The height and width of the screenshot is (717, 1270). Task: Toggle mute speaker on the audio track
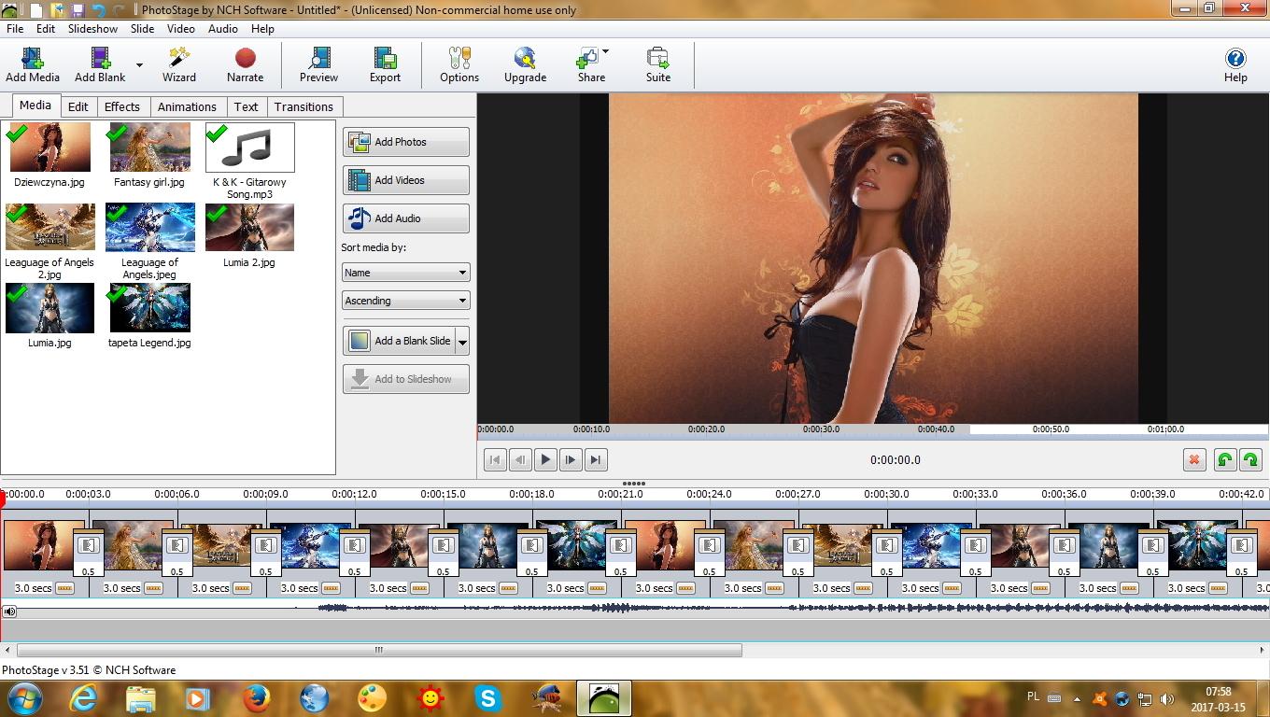pos(9,612)
